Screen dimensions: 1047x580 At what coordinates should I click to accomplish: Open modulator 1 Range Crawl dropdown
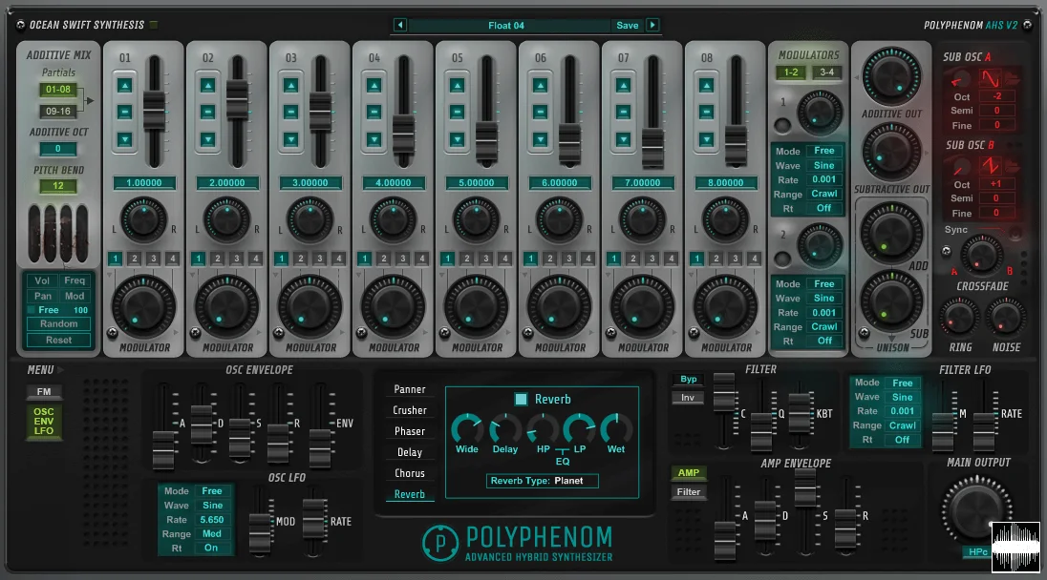pyautogui.click(x=824, y=194)
